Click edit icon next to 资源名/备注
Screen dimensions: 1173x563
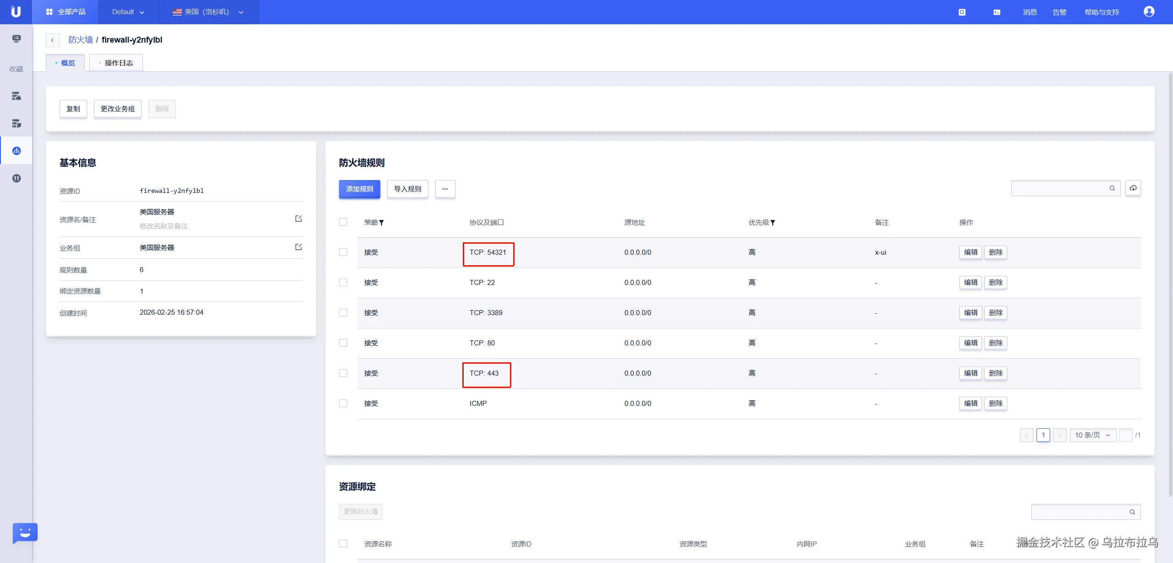tap(298, 219)
